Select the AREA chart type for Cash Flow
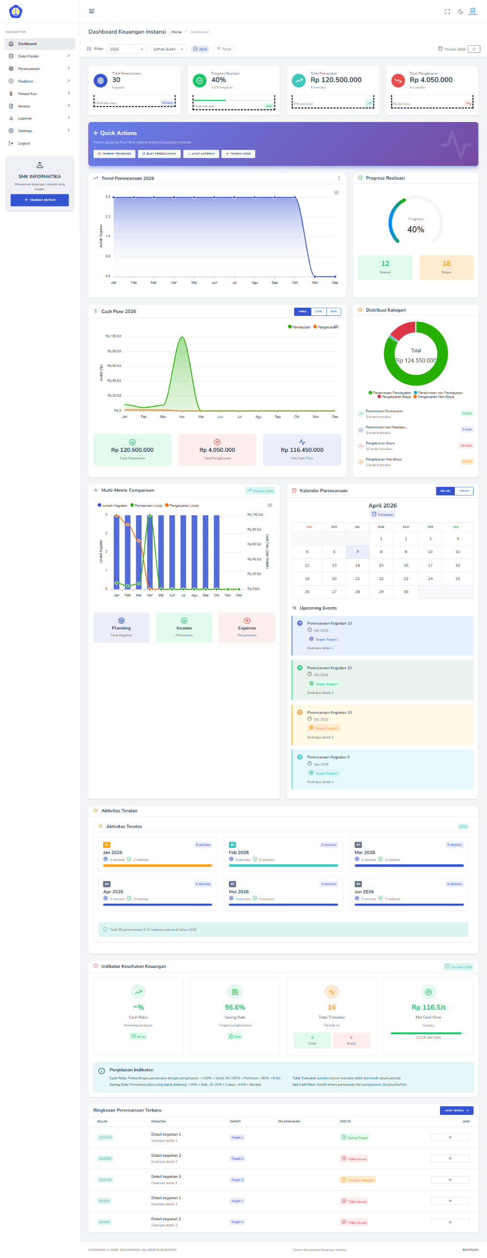This screenshot has height=1258, width=487. [x=303, y=311]
